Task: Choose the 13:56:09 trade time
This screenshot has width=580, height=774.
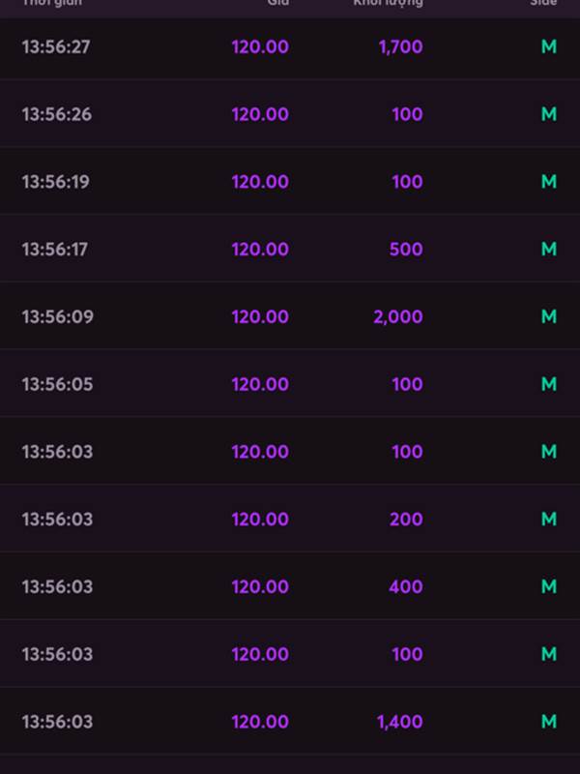Action: (x=57, y=317)
